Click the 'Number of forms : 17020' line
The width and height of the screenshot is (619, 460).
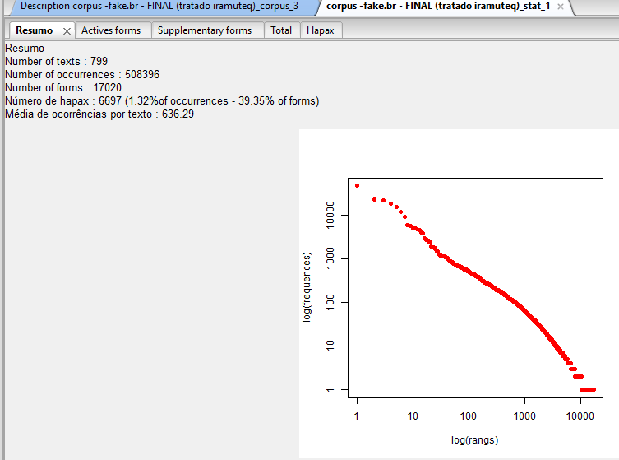[63, 88]
